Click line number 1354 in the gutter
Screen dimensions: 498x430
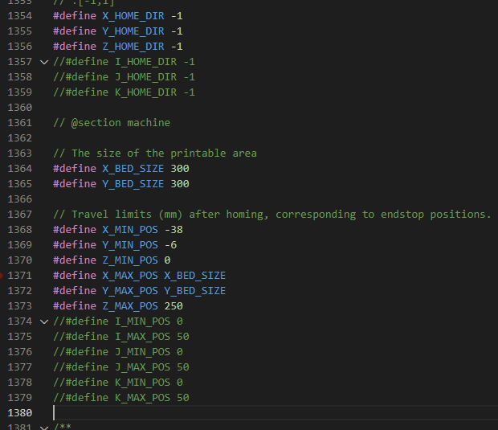point(20,16)
